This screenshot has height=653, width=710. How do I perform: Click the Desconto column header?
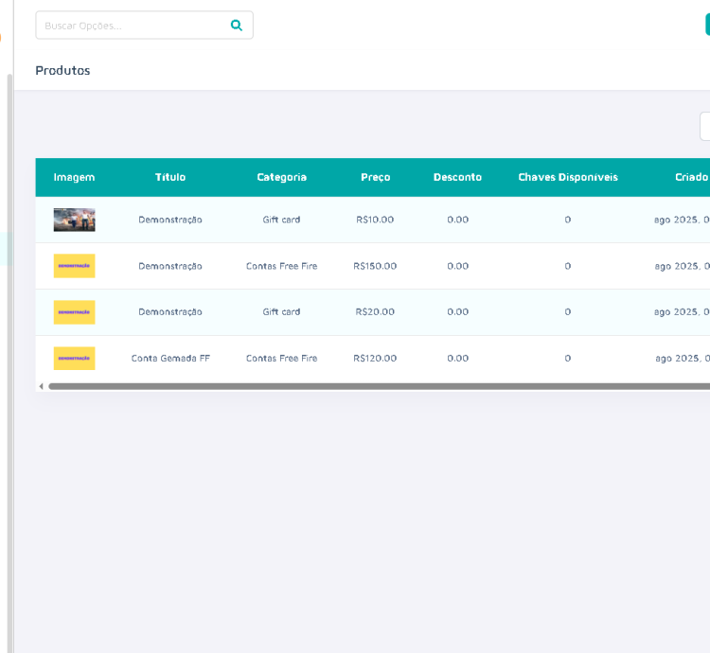[457, 177]
